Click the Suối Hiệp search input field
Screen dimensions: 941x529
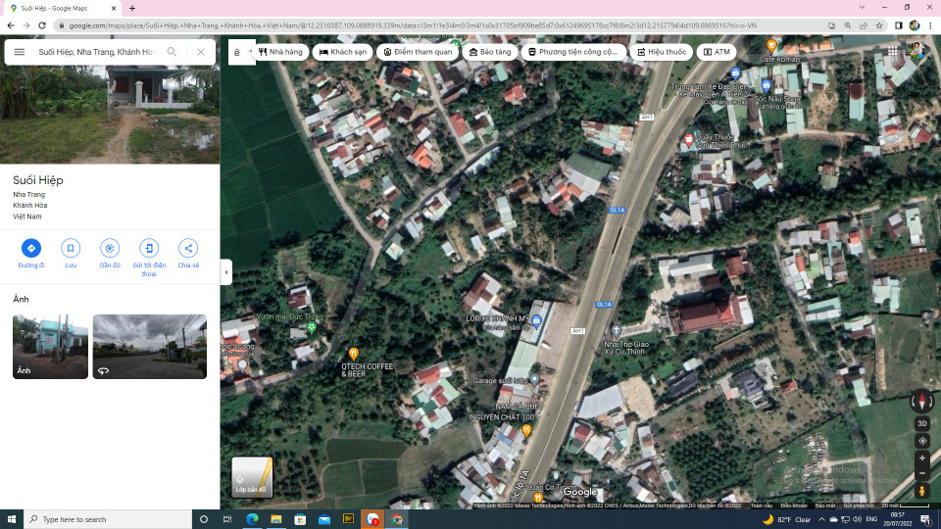click(96, 52)
